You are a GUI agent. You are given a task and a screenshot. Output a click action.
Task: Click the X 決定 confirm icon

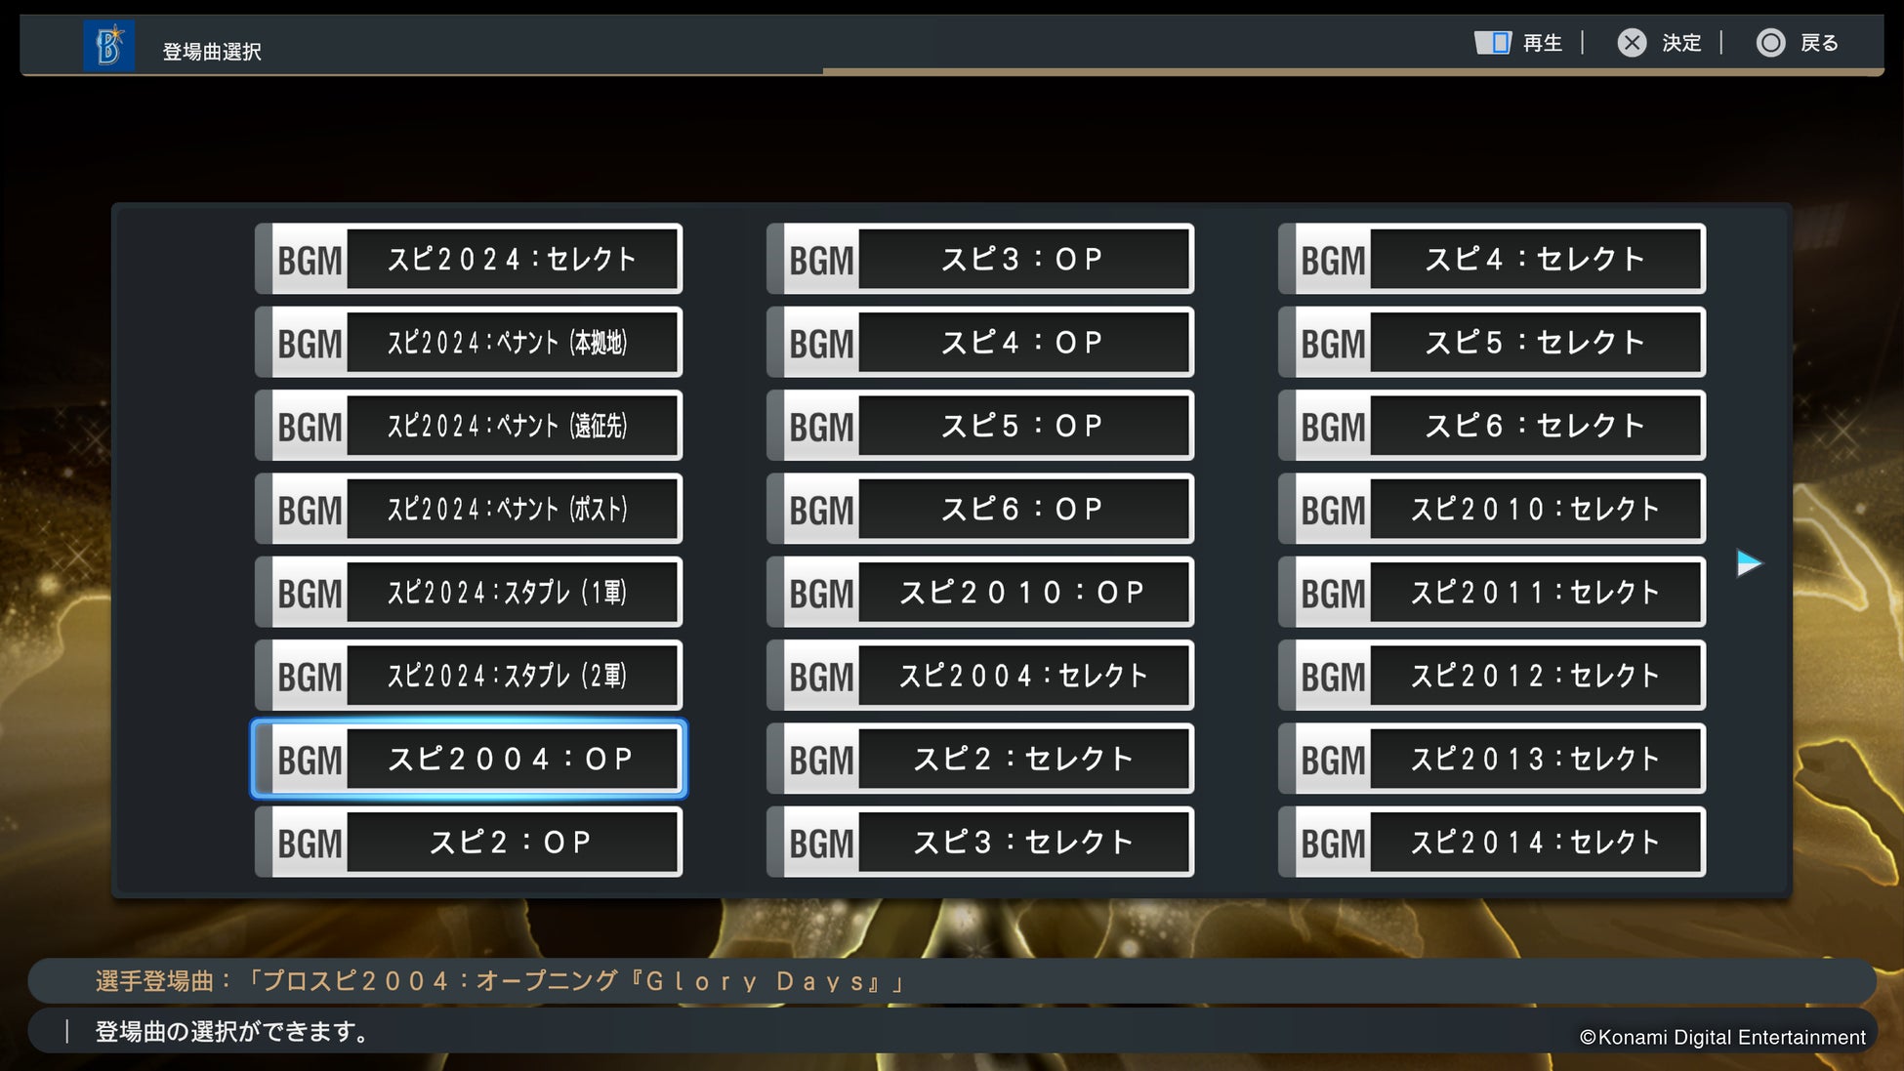click(1632, 43)
